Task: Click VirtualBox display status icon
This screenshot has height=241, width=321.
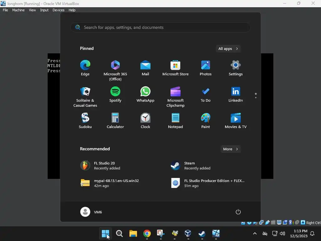Action: (279, 222)
